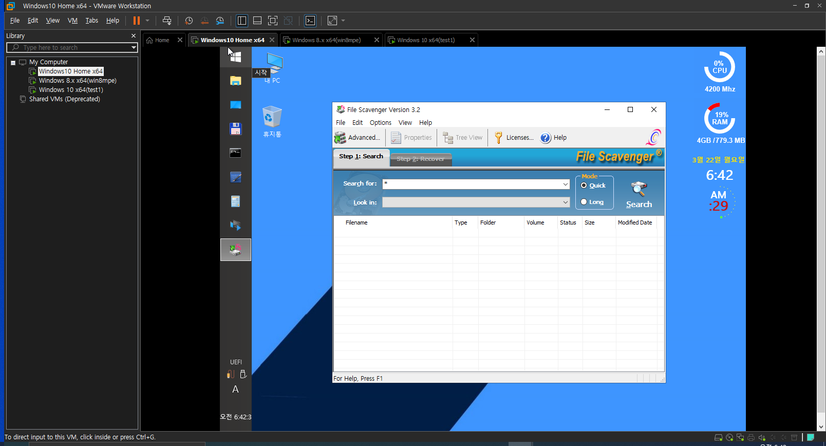Sort results by Modified Date column
Viewport: 826px width, 446px height.
pyautogui.click(x=636, y=222)
